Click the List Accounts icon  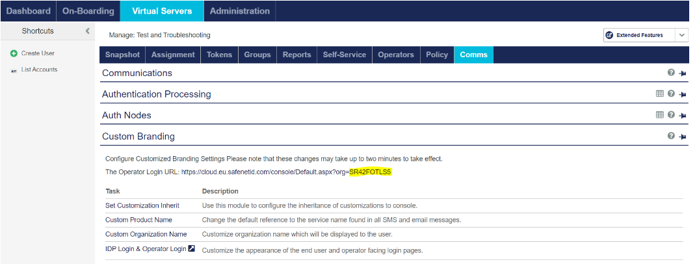tap(14, 70)
